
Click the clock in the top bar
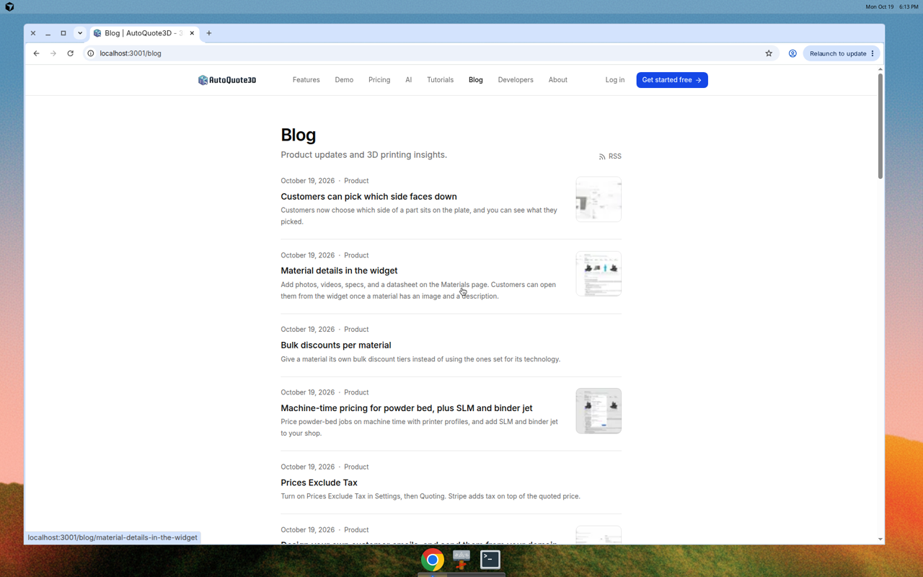tap(892, 6)
